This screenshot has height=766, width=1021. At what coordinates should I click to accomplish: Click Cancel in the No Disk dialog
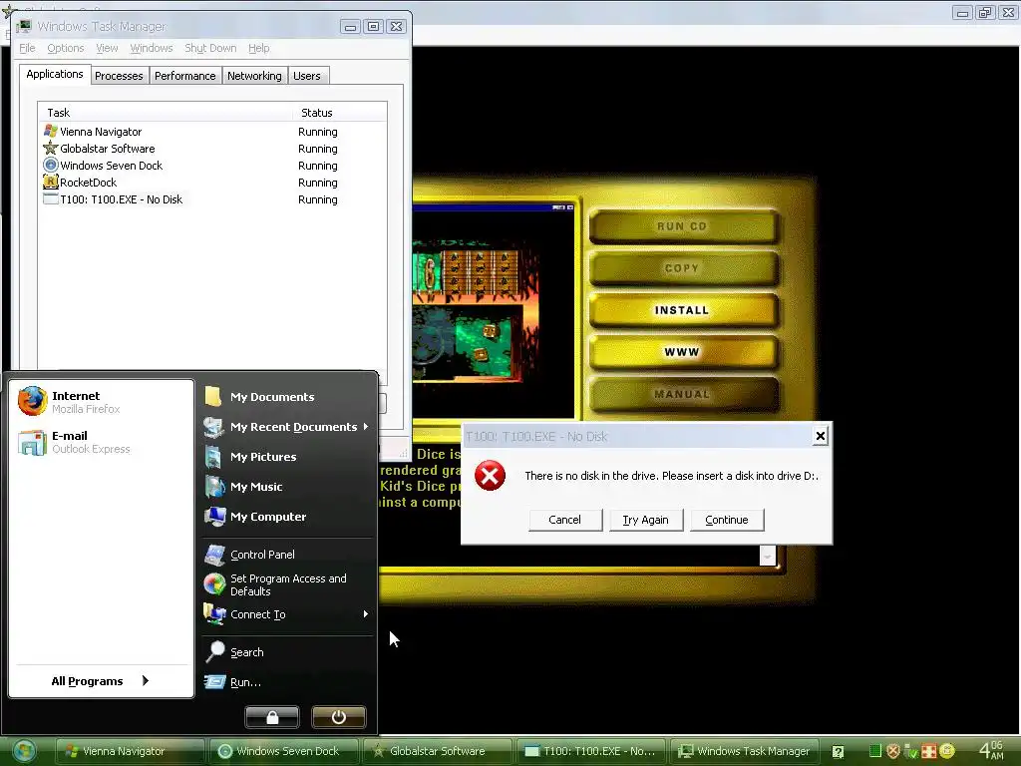[564, 520]
